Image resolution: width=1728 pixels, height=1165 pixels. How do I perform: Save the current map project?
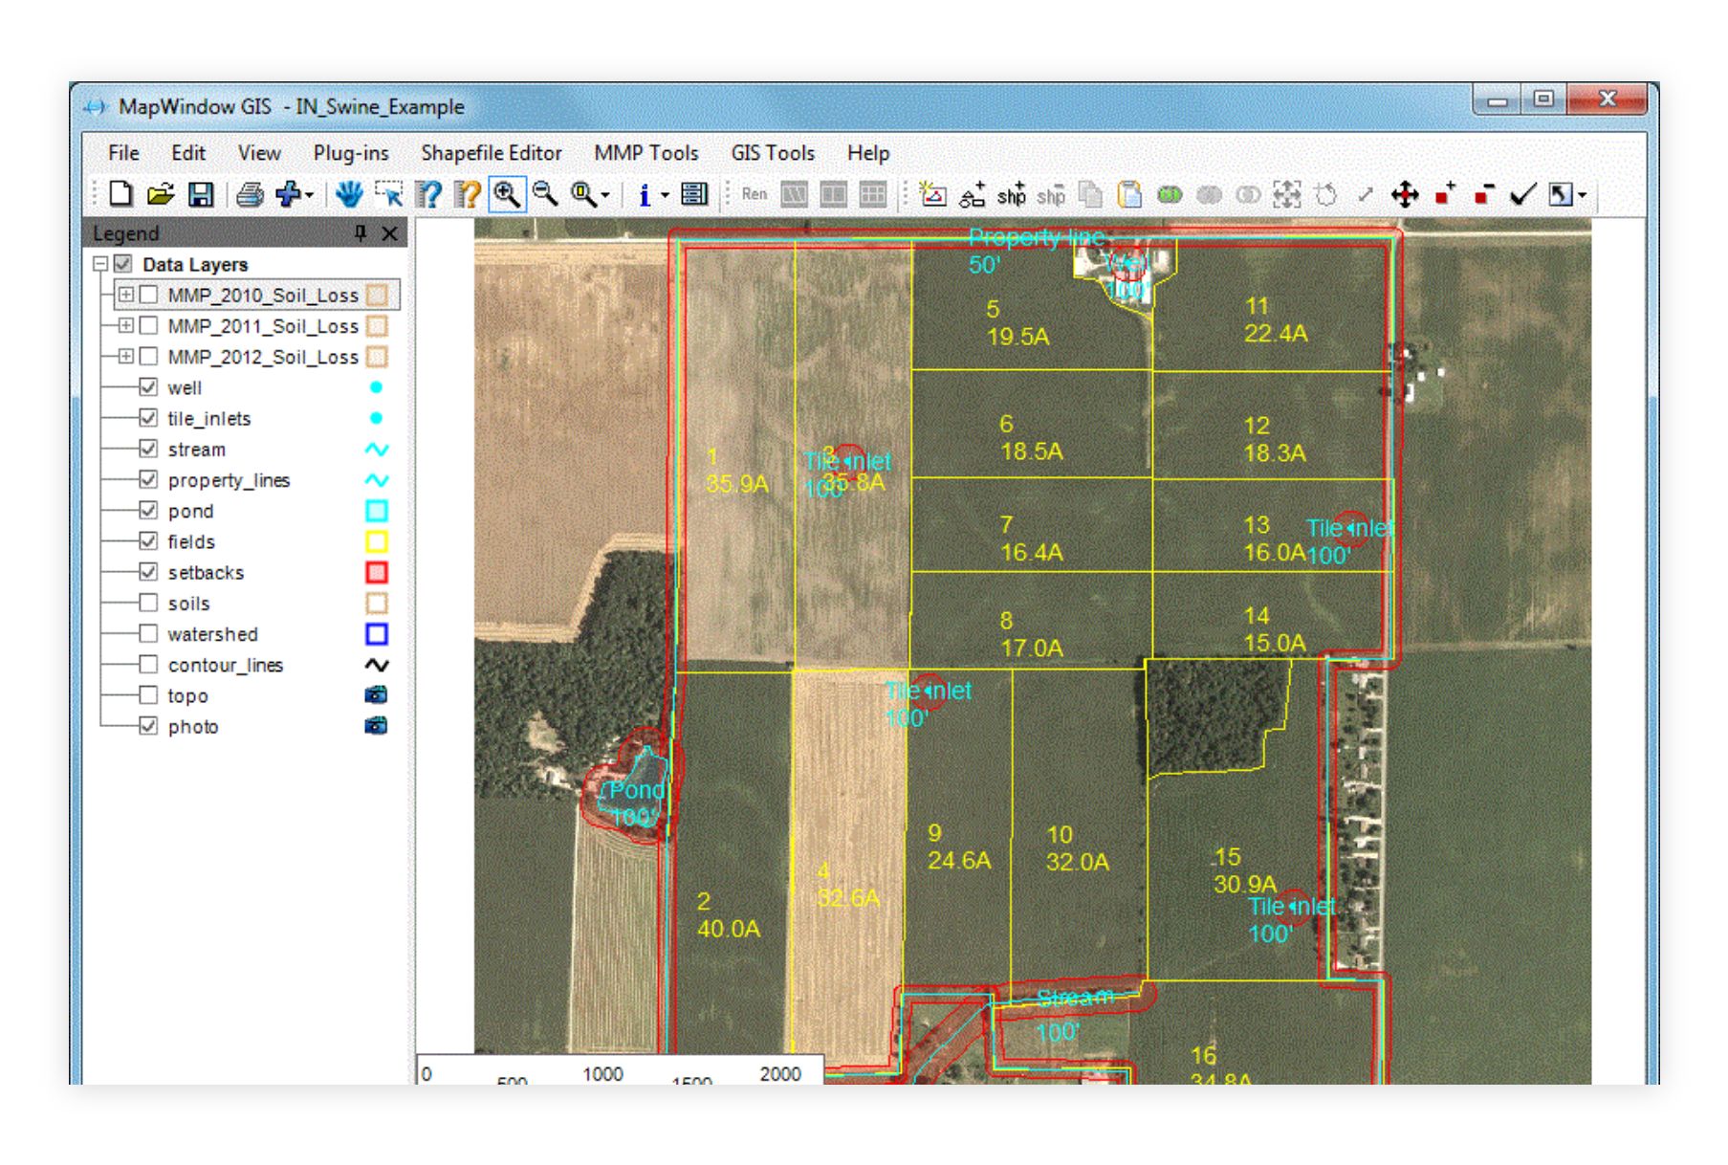coord(200,194)
